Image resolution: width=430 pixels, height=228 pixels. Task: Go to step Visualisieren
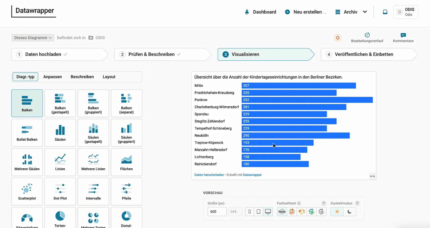click(266, 54)
